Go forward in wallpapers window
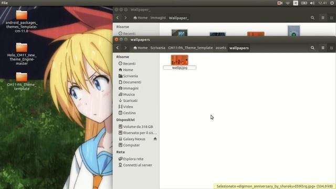This screenshot has height=189, width=336. point(125,48)
